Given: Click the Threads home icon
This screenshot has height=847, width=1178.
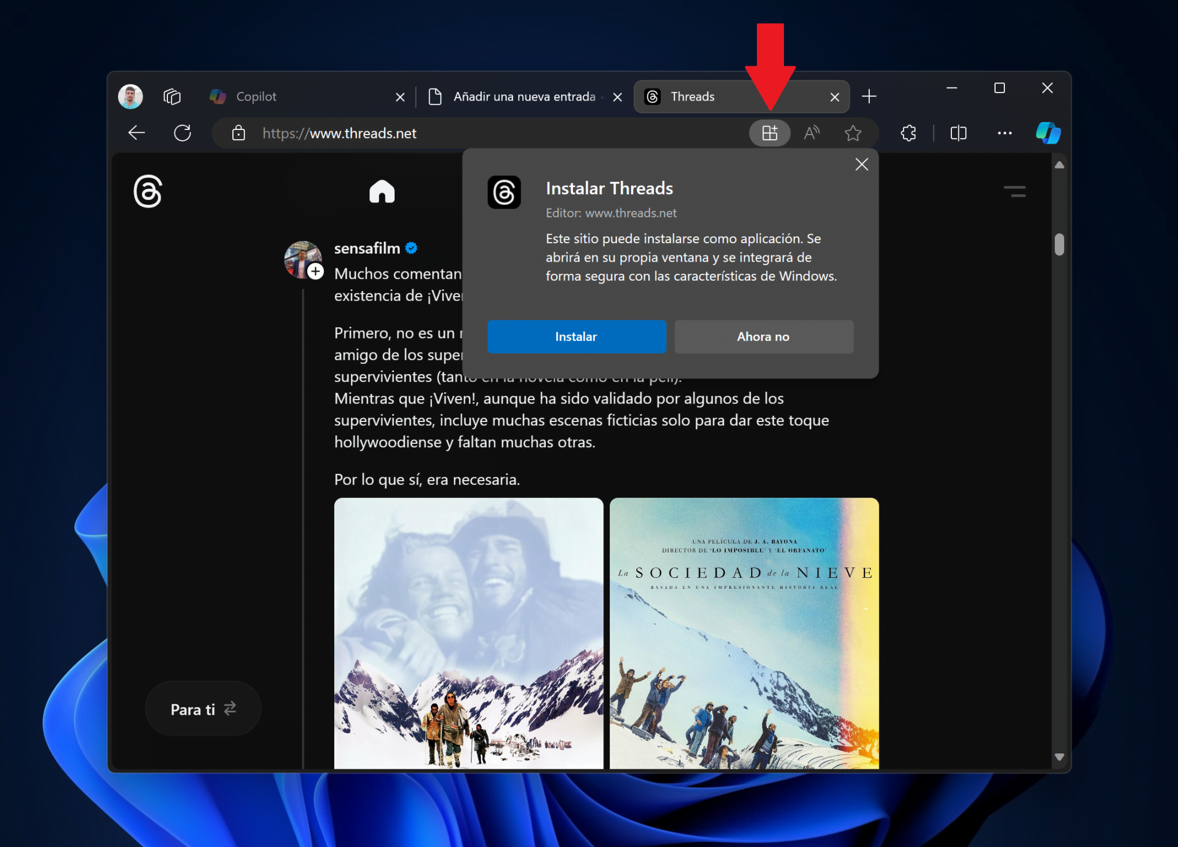Looking at the screenshot, I should coord(382,191).
